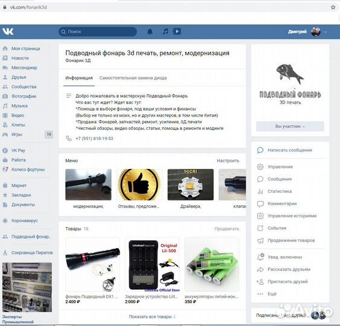Click the browser address bar URL
340x326 pixels.
click(x=28, y=7)
